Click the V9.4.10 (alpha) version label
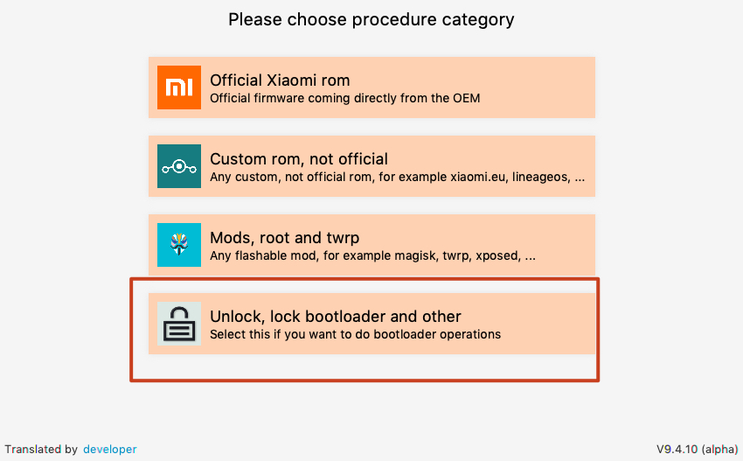This screenshot has height=461, width=743. click(x=697, y=449)
